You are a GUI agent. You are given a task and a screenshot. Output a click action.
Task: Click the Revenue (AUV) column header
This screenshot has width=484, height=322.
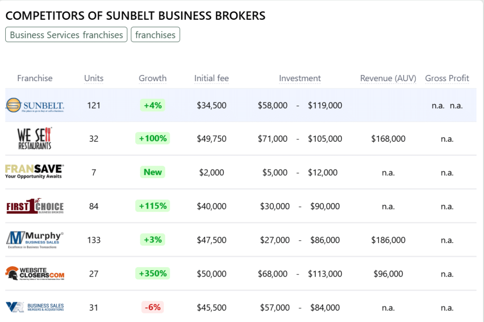(388, 78)
